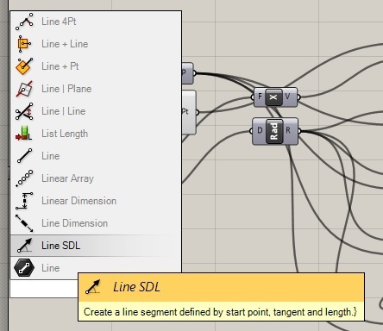This screenshot has height=331, width=383.
Task: Click the partially hidden Pt component
Action: pyautogui.click(x=189, y=112)
